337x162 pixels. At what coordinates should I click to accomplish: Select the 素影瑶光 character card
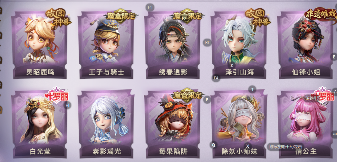pyautogui.click(x=106, y=124)
